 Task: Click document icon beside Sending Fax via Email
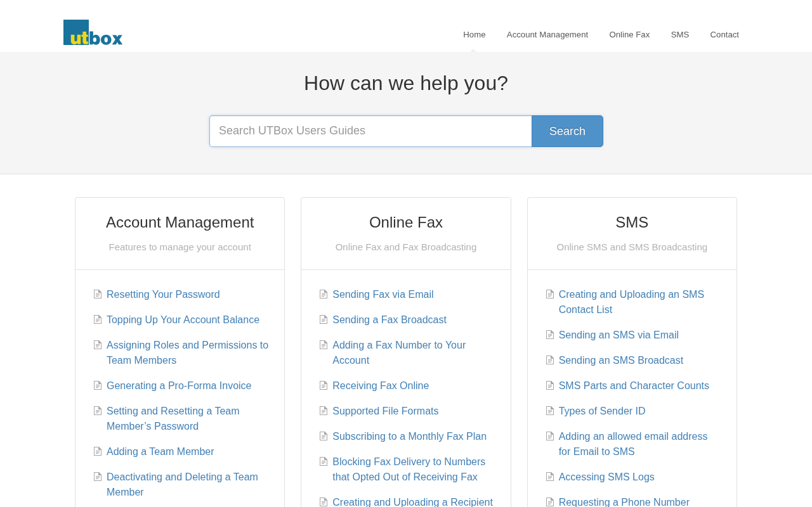[x=324, y=294]
